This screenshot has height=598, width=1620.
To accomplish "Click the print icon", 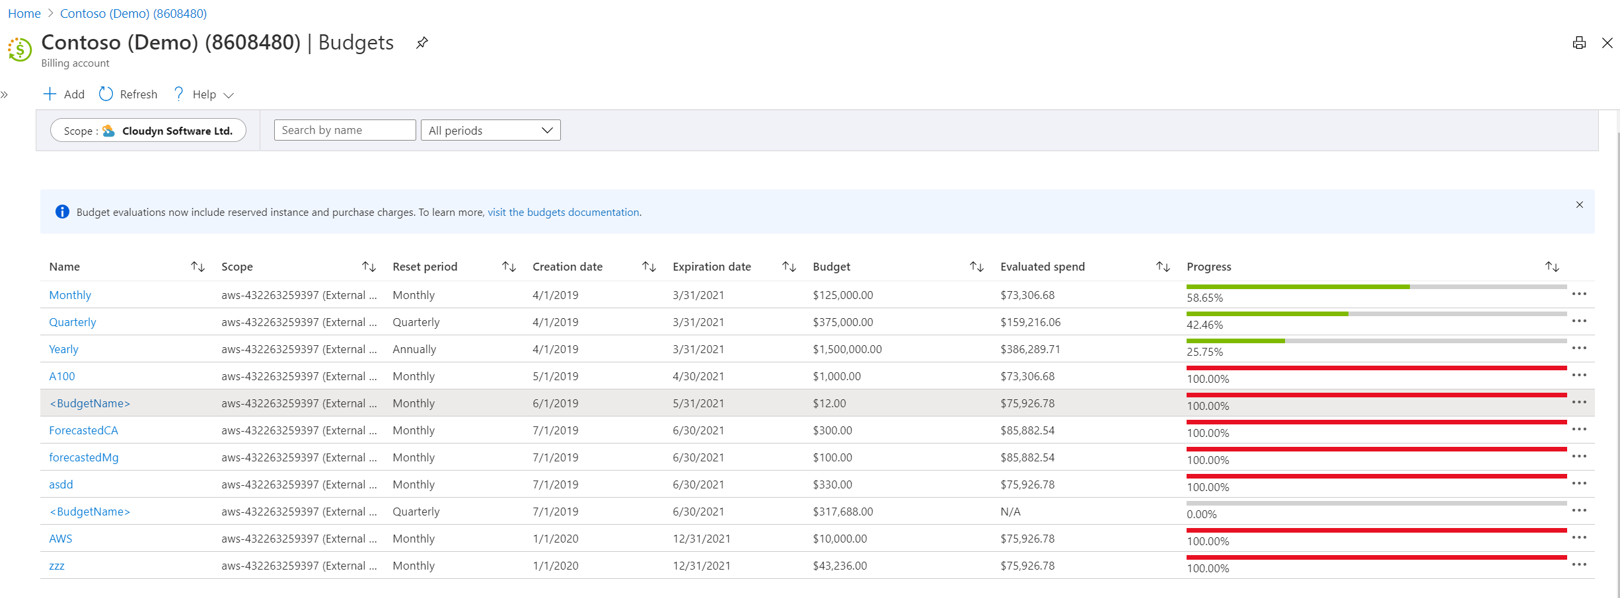I will click(x=1579, y=43).
